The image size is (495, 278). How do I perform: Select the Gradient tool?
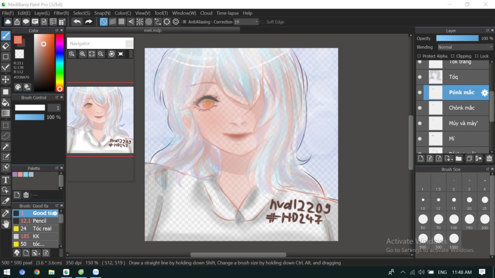6,113
